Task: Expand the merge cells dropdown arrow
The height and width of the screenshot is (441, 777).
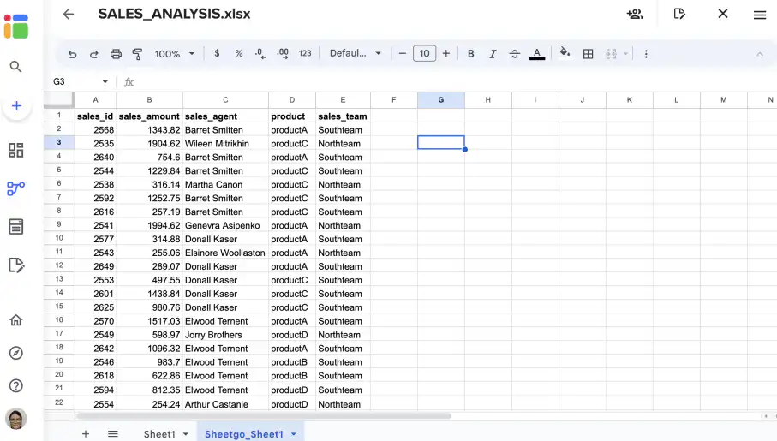Action: tap(625, 54)
